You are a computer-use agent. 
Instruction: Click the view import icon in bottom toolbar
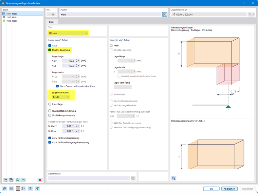click(30, 189)
